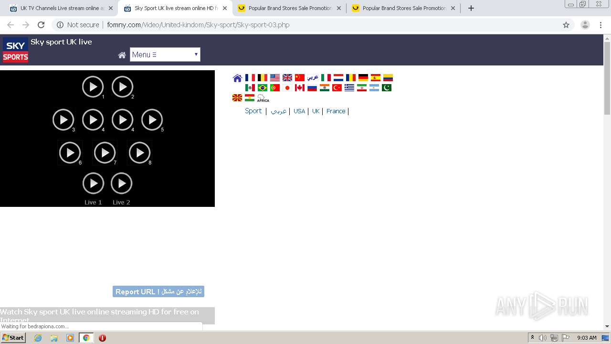Image resolution: width=611 pixels, height=344 pixels.
Task: Play stream server 8
Action: tap(139, 153)
